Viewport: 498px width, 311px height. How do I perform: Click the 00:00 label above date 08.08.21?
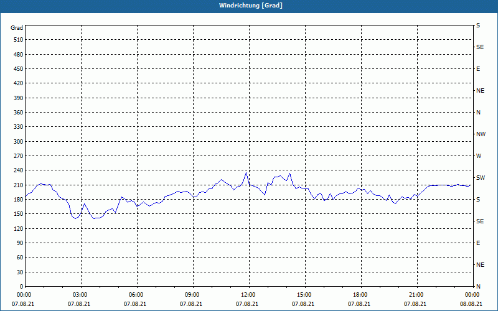coord(472,295)
